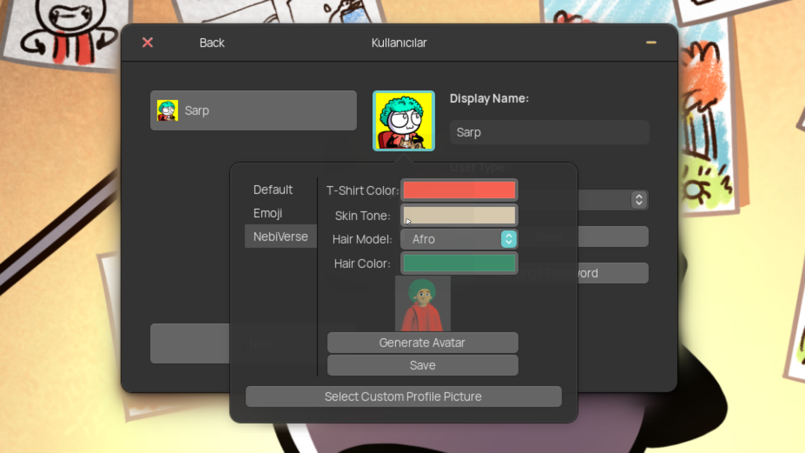Click the Hair Model dropdown arrow stepper
Image resolution: width=805 pixels, height=453 pixels.
[509, 239]
